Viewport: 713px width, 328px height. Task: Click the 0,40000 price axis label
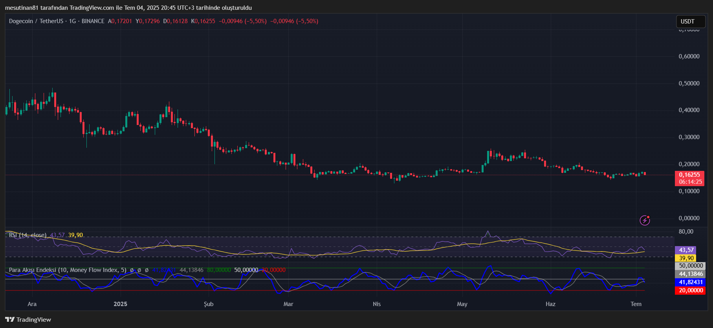pyautogui.click(x=689, y=110)
